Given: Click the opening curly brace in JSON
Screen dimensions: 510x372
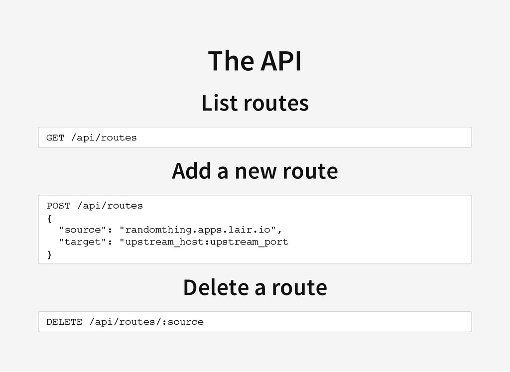Looking at the screenshot, I should (x=49, y=218).
